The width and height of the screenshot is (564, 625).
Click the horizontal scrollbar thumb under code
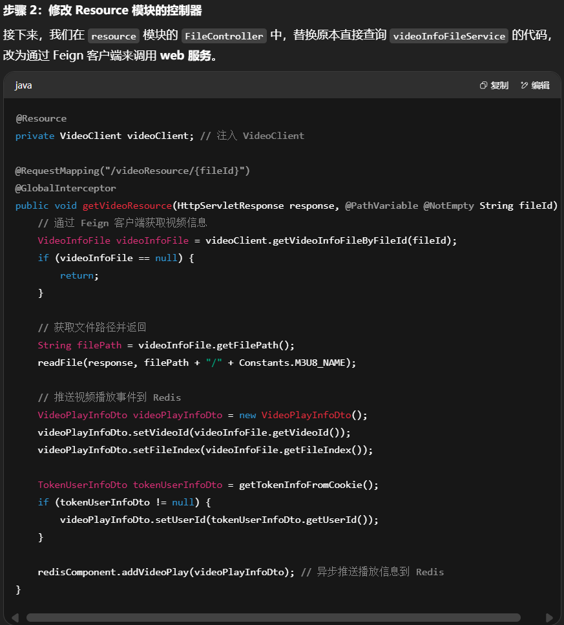click(x=273, y=617)
